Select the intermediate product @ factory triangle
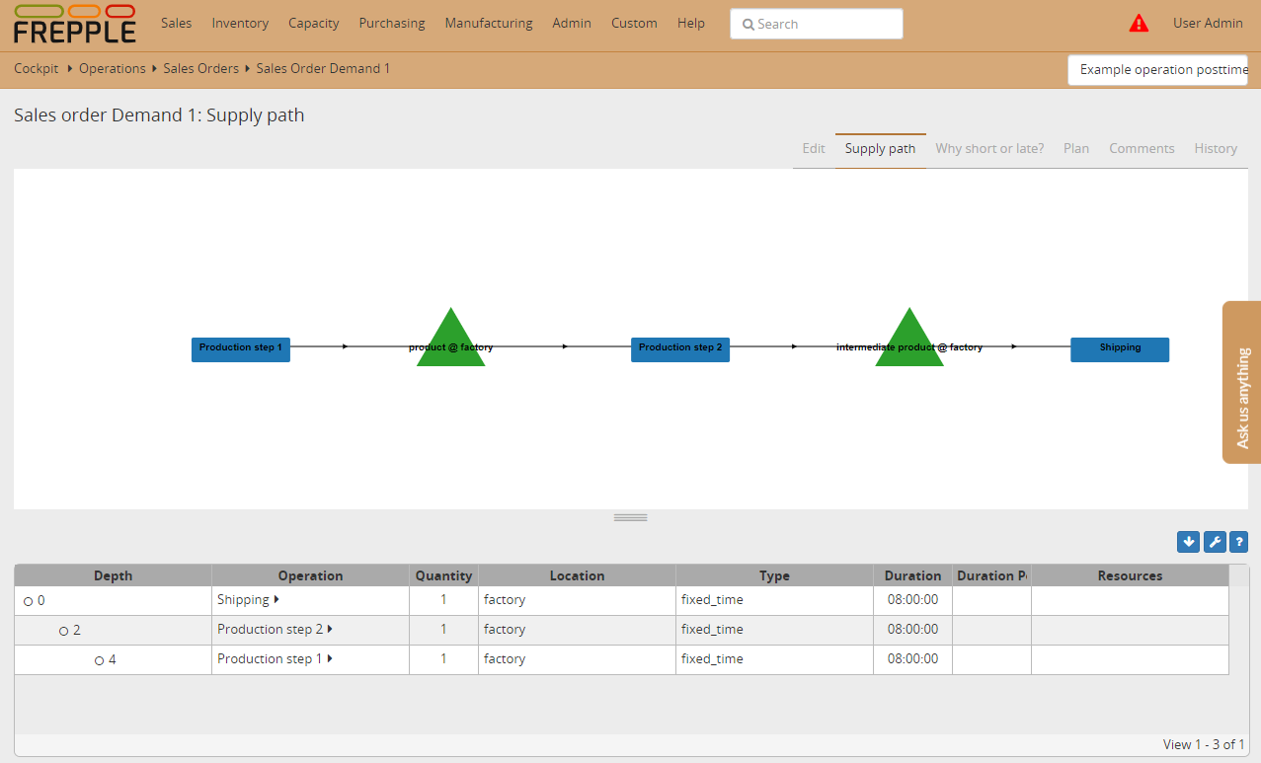 click(x=909, y=341)
